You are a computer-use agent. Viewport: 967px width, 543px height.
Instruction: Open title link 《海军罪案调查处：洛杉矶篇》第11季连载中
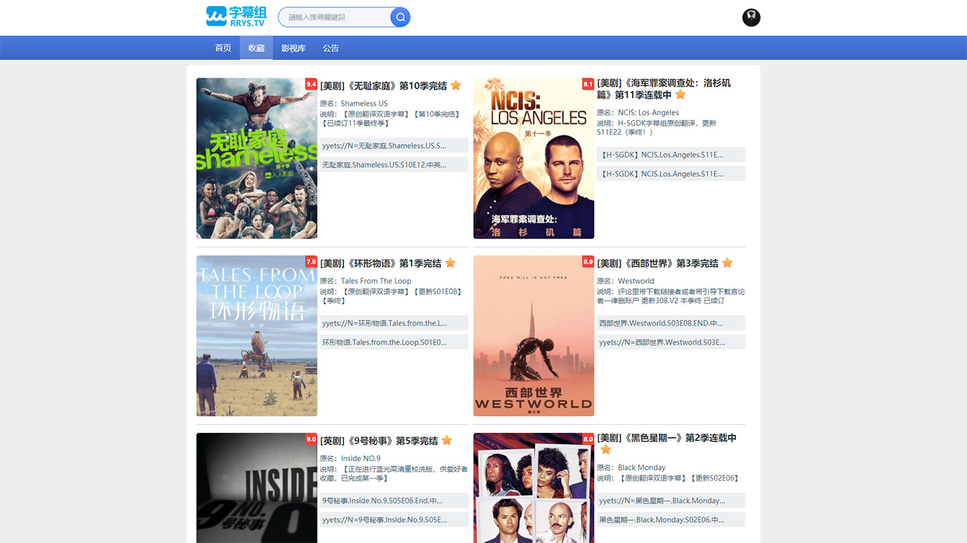[663, 89]
